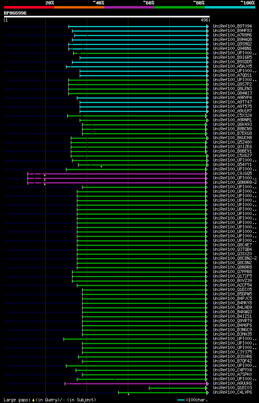The width and height of the screenshot is (259, 403).
Task: Open hit UniRef100_Q8C4E7
Action: point(232,245)
